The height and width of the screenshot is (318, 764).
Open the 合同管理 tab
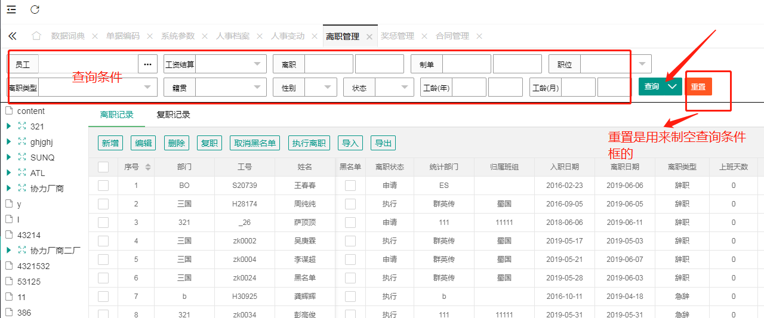coord(452,36)
